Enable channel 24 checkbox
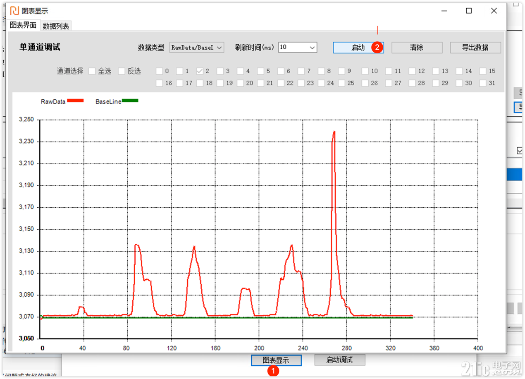Viewport: 525px width, 379px height. 322,83
